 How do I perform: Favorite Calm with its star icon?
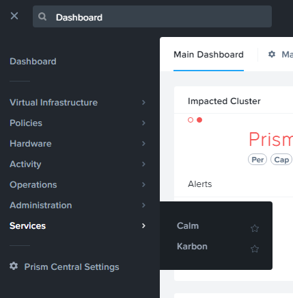pos(255,228)
